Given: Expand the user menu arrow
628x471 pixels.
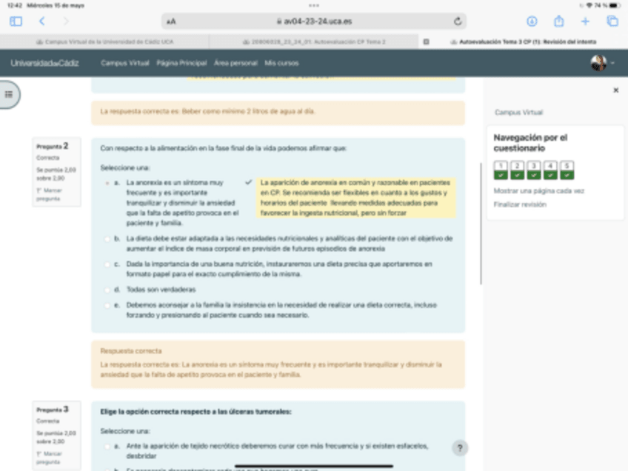Looking at the screenshot, I should point(612,63).
